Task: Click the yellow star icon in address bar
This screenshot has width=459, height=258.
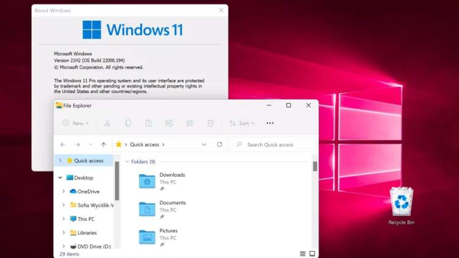Action: point(119,144)
